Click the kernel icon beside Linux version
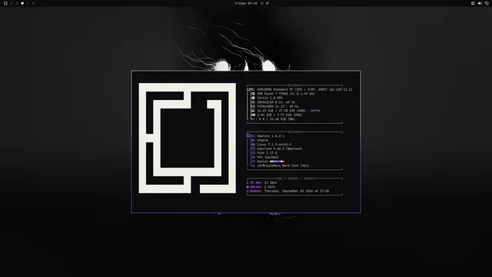Screen dimensions: 492x277 tap(253, 145)
